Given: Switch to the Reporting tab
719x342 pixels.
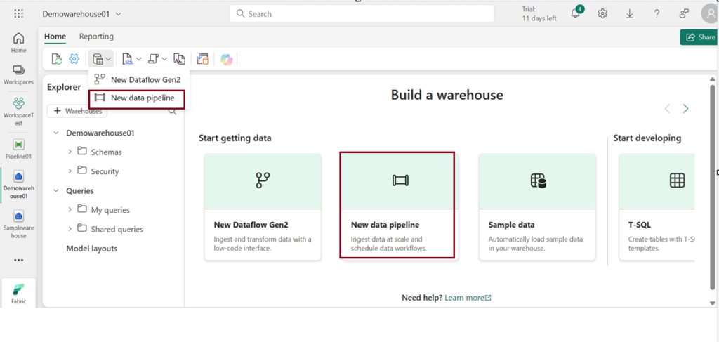Looking at the screenshot, I should pyautogui.click(x=96, y=37).
